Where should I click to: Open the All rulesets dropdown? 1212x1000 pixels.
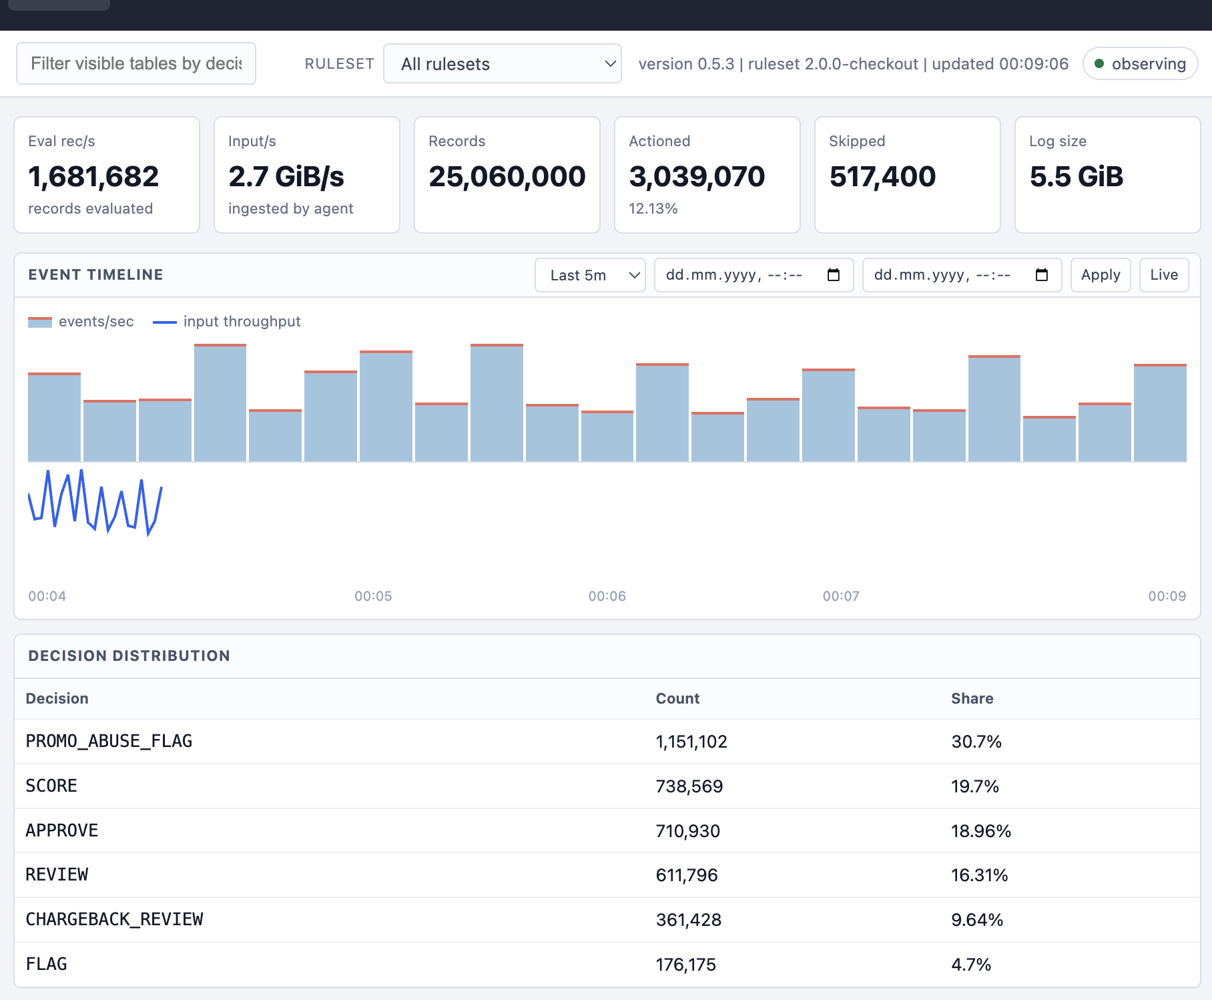(503, 63)
